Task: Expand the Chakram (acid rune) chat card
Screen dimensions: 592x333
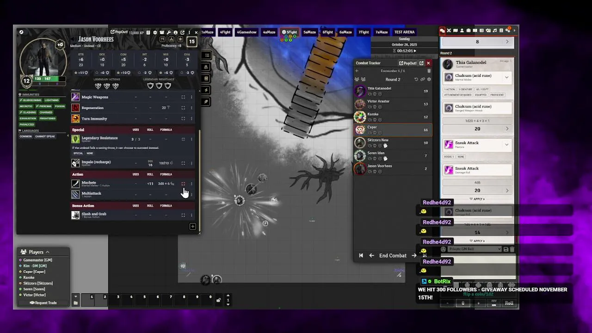Action: (506, 77)
